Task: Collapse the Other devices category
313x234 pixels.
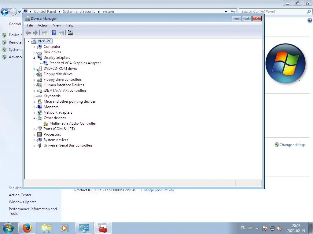Action: pyautogui.click(x=34, y=118)
